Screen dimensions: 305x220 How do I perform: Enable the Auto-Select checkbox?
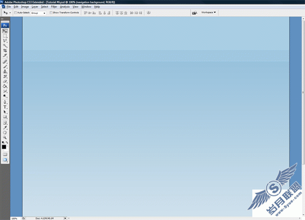16,13
